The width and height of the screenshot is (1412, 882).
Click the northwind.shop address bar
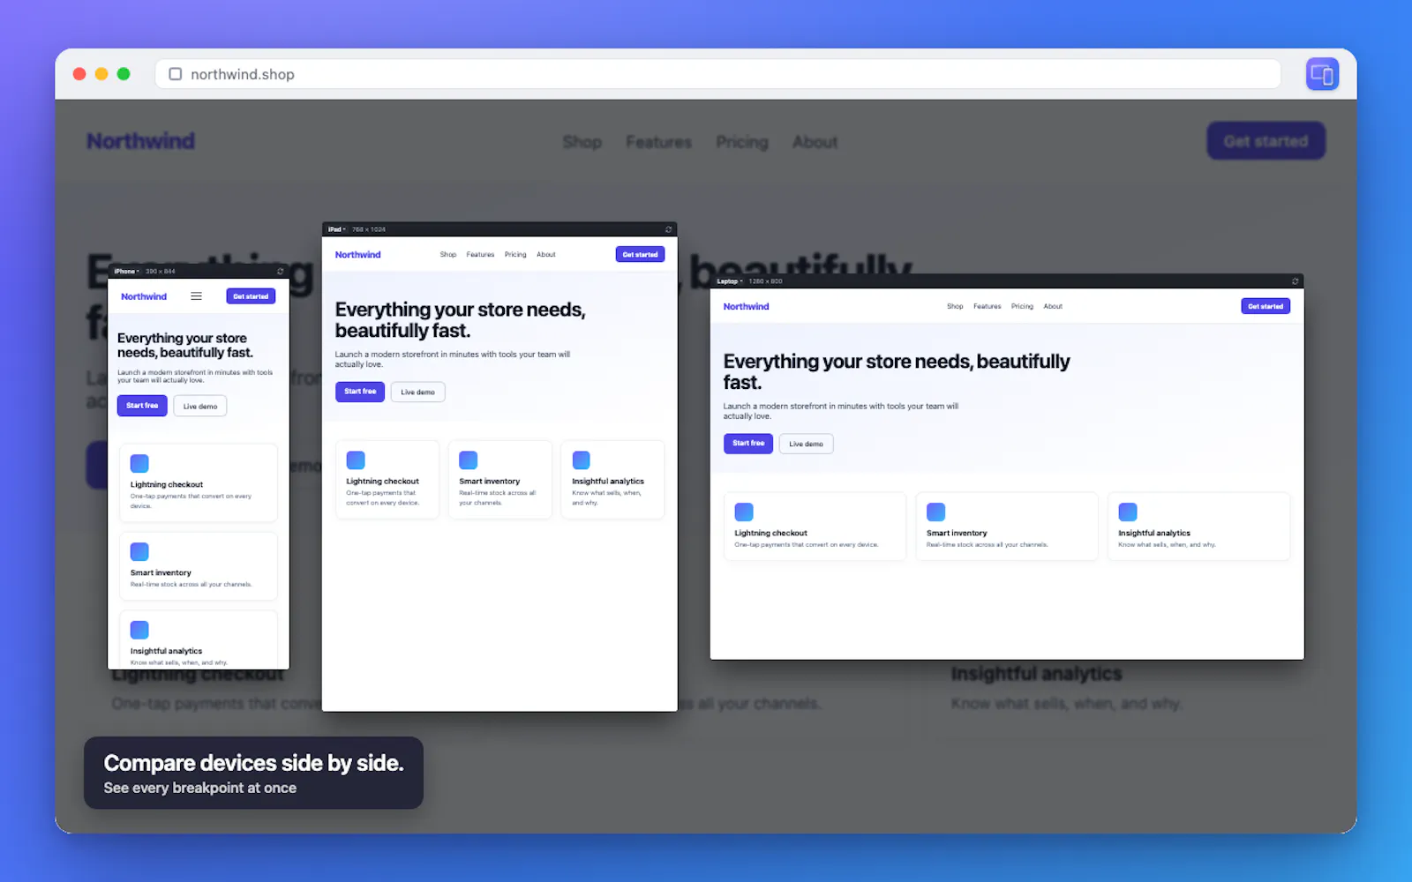[x=717, y=74]
